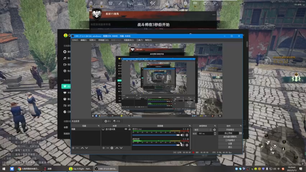The height and width of the screenshot is (172, 306).
Task: Pop out the Controls dock panel
Action: point(241,126)
